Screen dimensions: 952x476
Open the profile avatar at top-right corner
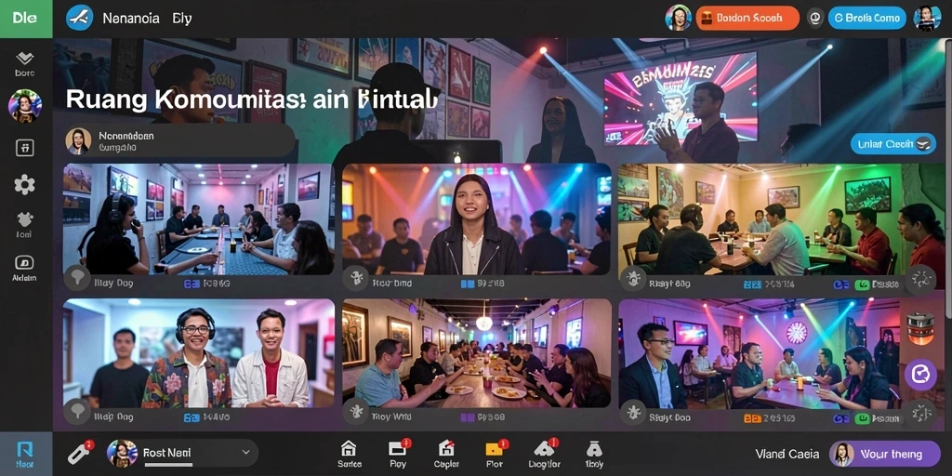[x=927, y=19]
